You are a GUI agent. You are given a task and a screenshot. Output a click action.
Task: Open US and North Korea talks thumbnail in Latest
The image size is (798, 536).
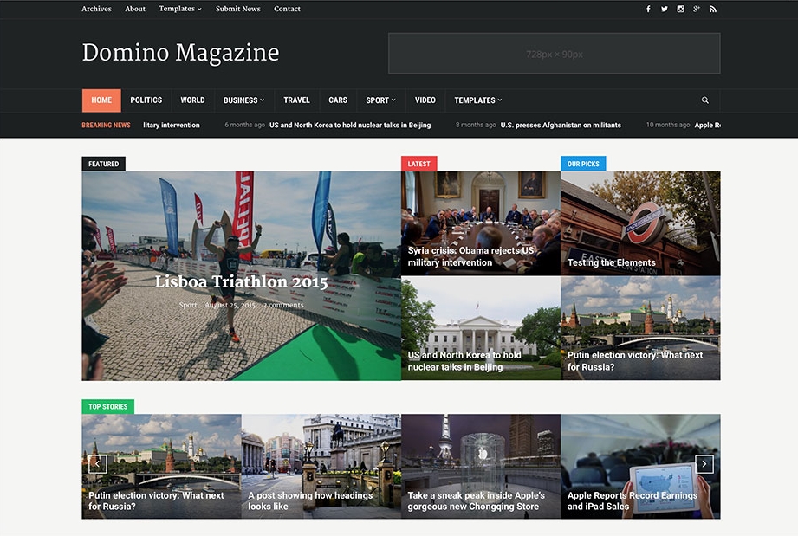click(480, 328)
